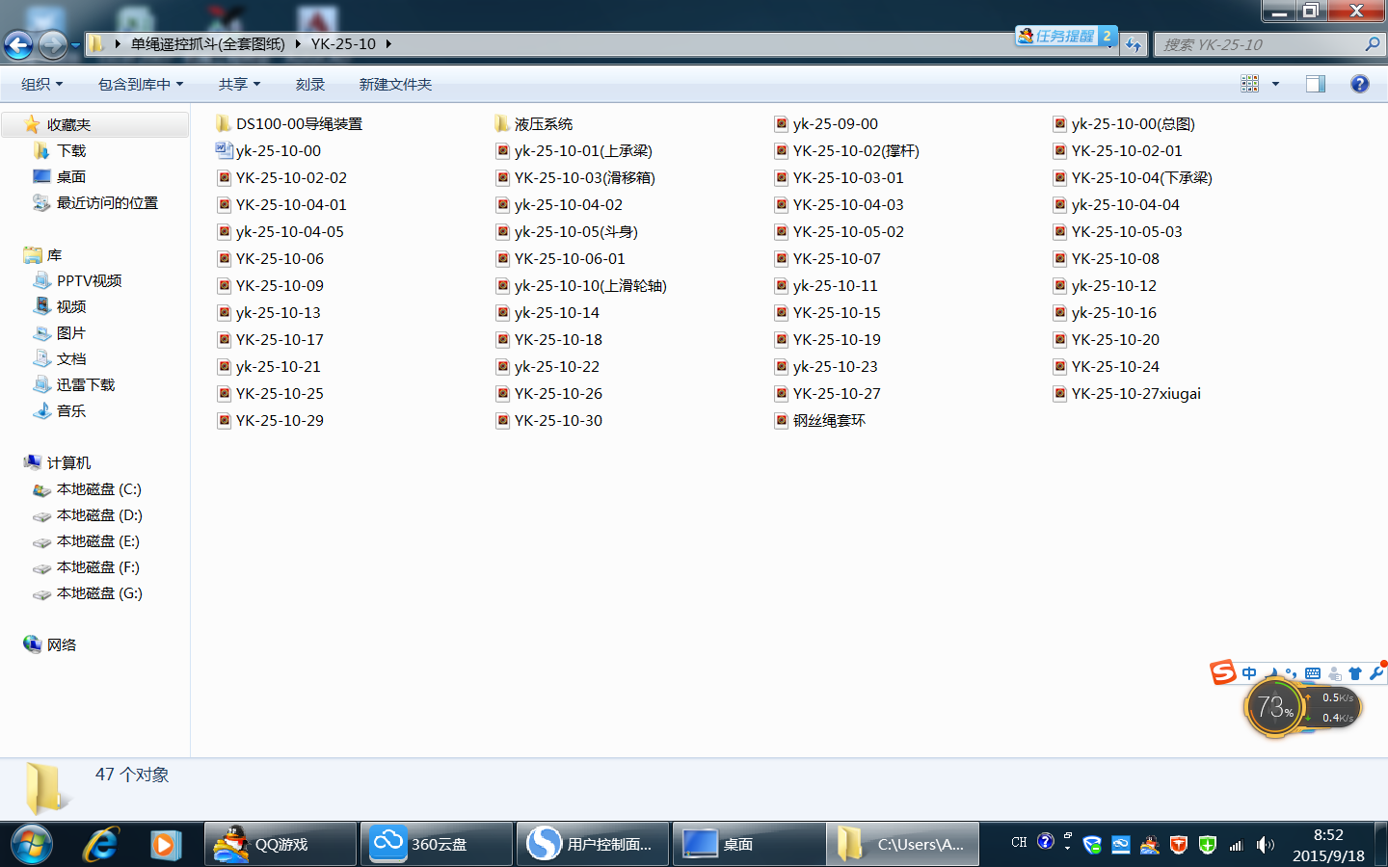This screenshot has width=1388, height=867.
Task: Toggle Sogou punctuation mode icon
Action: tap(1292, 673)
